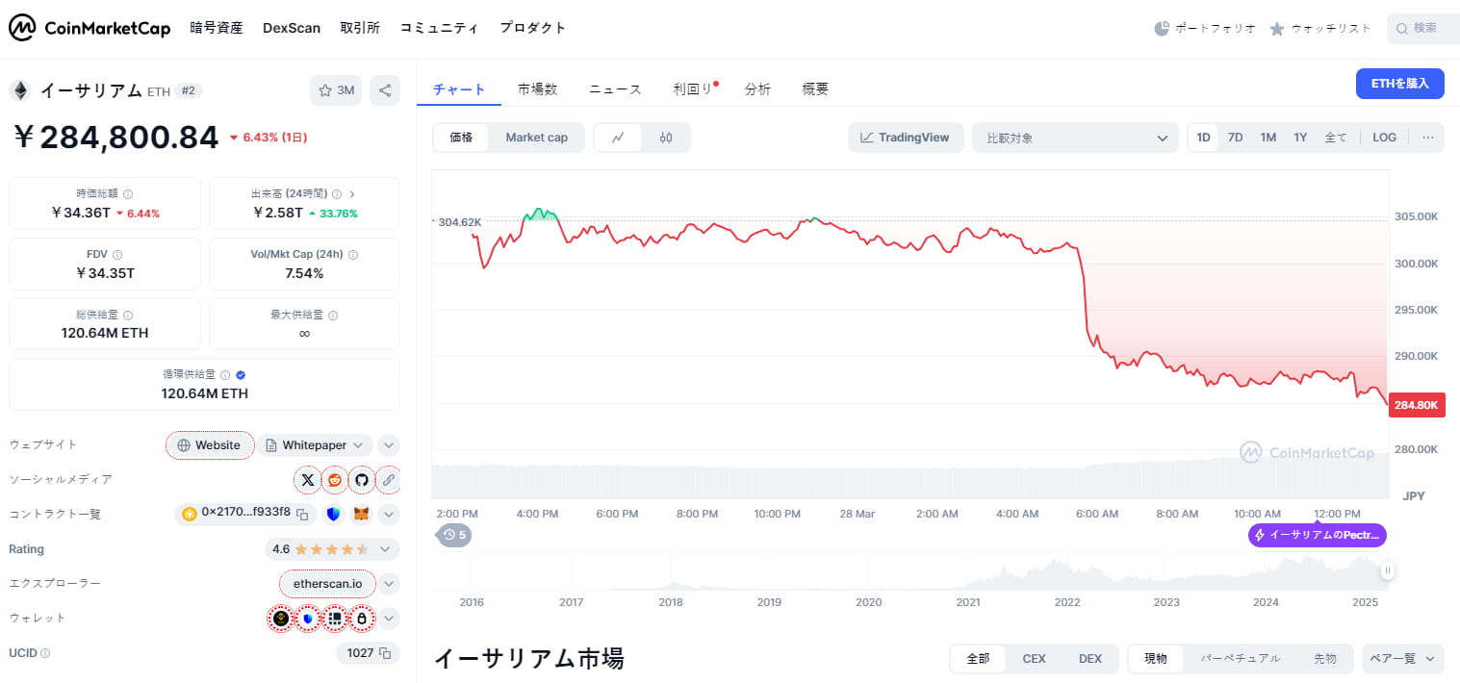The width and height of the screenshot is (1460, 683).
Task: Open the 比較対象 comparison dropdown
Action: [x=1075, y=138]
